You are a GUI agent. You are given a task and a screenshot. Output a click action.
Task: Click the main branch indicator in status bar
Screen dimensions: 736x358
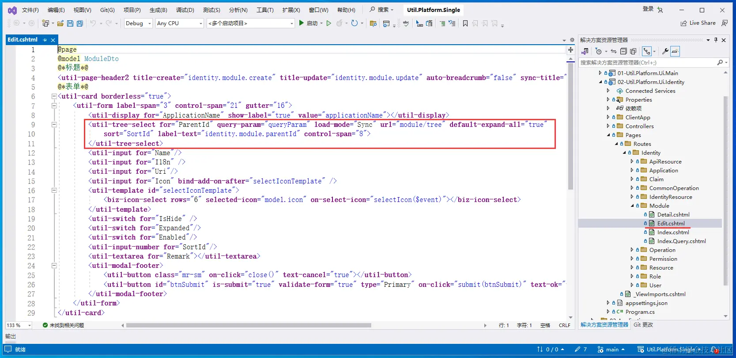click(x=611, y=350)
